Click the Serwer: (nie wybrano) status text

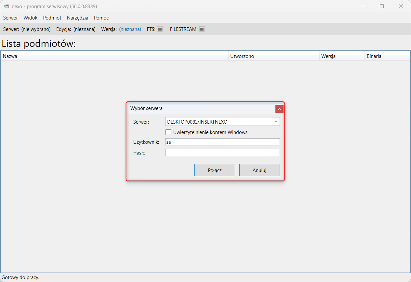(x=27, y=29)
